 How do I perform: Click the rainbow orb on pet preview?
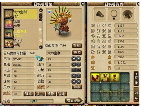point(50,12)
